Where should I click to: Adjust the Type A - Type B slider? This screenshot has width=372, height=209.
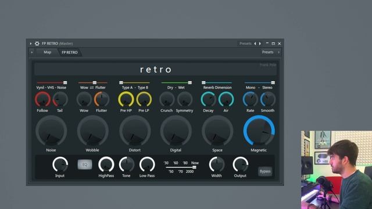coord(134,82)
